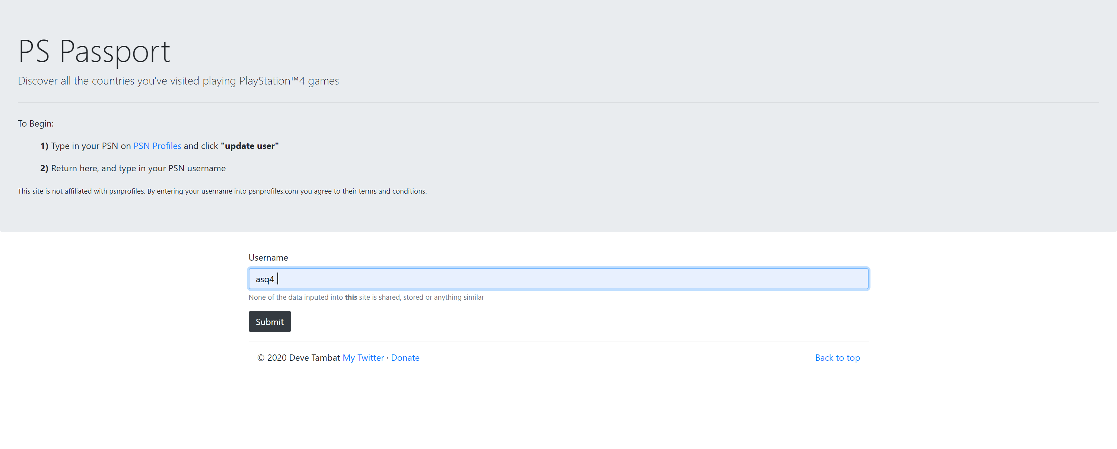1117x449 pixels.
Task: Focus the Username text field
Action: (x=558, y=279)
